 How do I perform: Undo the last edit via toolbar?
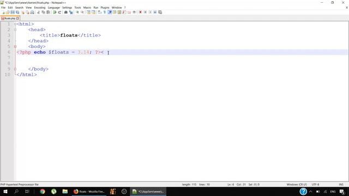tap(55, 12)
